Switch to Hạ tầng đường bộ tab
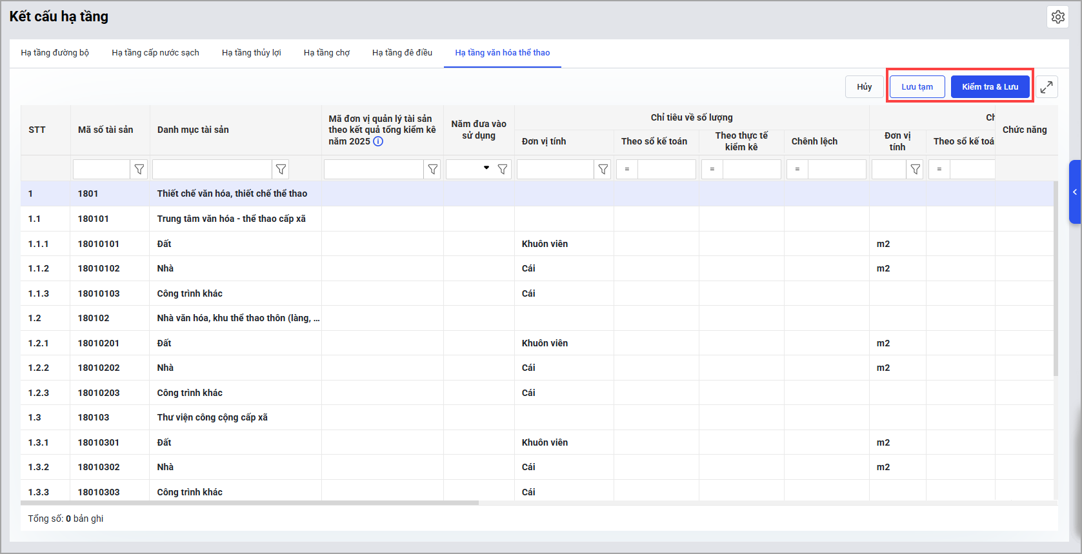The image size is (1082, 554). (55, 53)
